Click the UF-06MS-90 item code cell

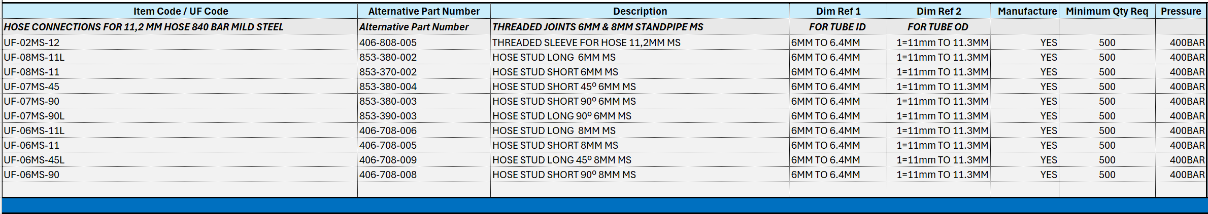(31, 175)
